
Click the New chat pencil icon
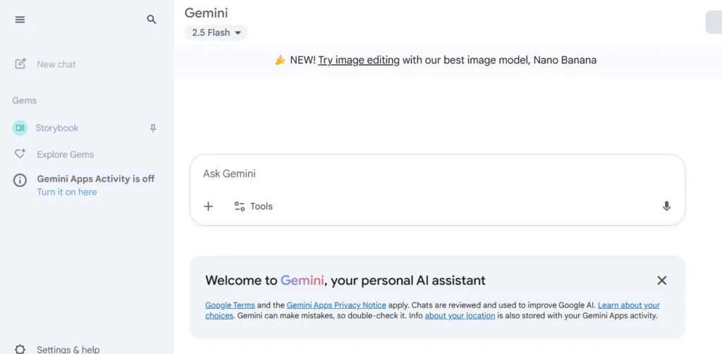tap(20, 64)
